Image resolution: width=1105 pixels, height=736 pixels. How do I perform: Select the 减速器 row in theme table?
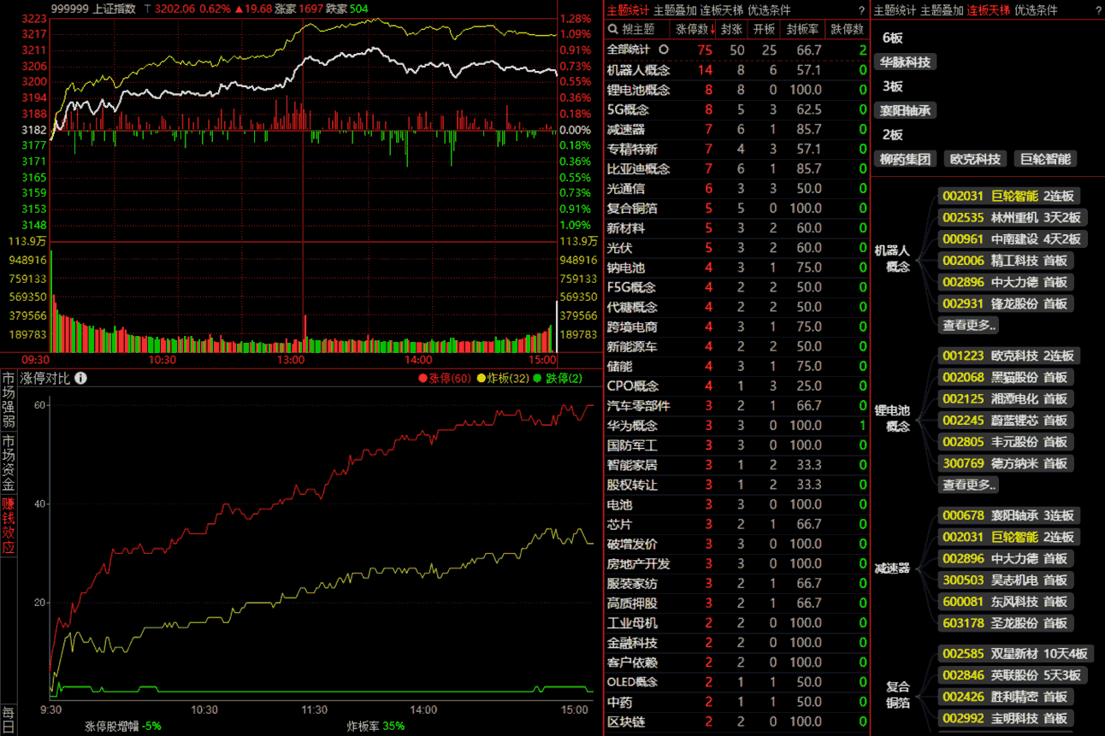[x=736, y=129]
